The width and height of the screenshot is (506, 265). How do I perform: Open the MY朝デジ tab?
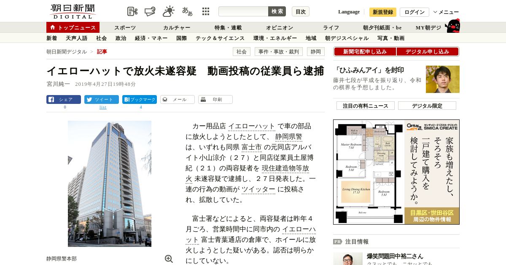[428, 27]
